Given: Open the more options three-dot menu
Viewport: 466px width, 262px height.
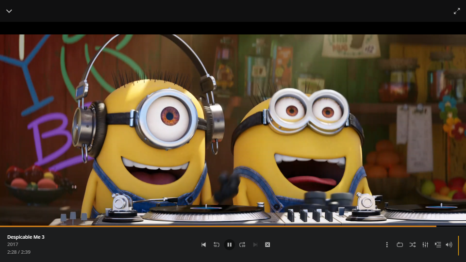Looking at the screenshot, I should [387, 245].
